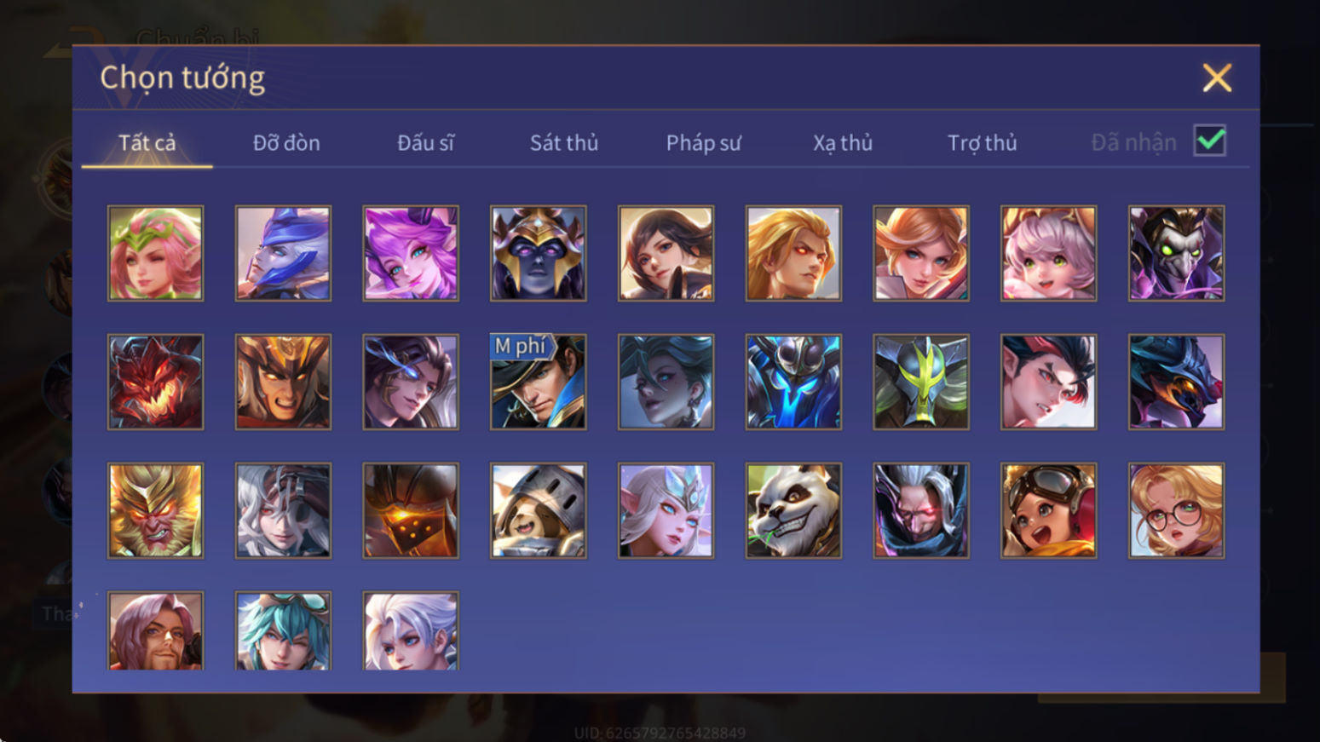The width and height of the screenshot is (1320, 742).
Task: Pick the golden monkey king hero
Action: tap(155, 510)
